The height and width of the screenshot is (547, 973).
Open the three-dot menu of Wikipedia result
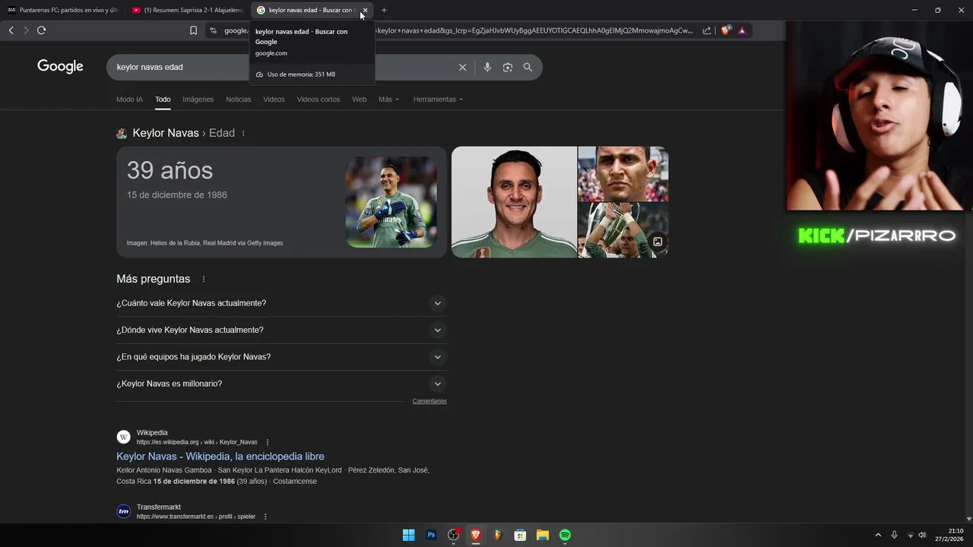pos(267,442)
